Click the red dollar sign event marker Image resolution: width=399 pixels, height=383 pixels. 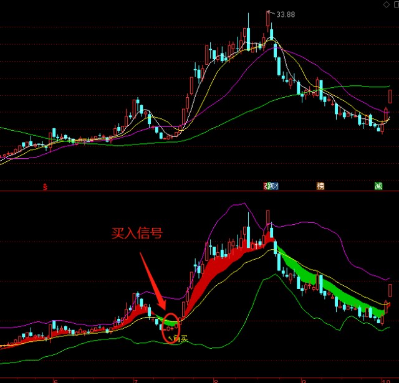45,187
